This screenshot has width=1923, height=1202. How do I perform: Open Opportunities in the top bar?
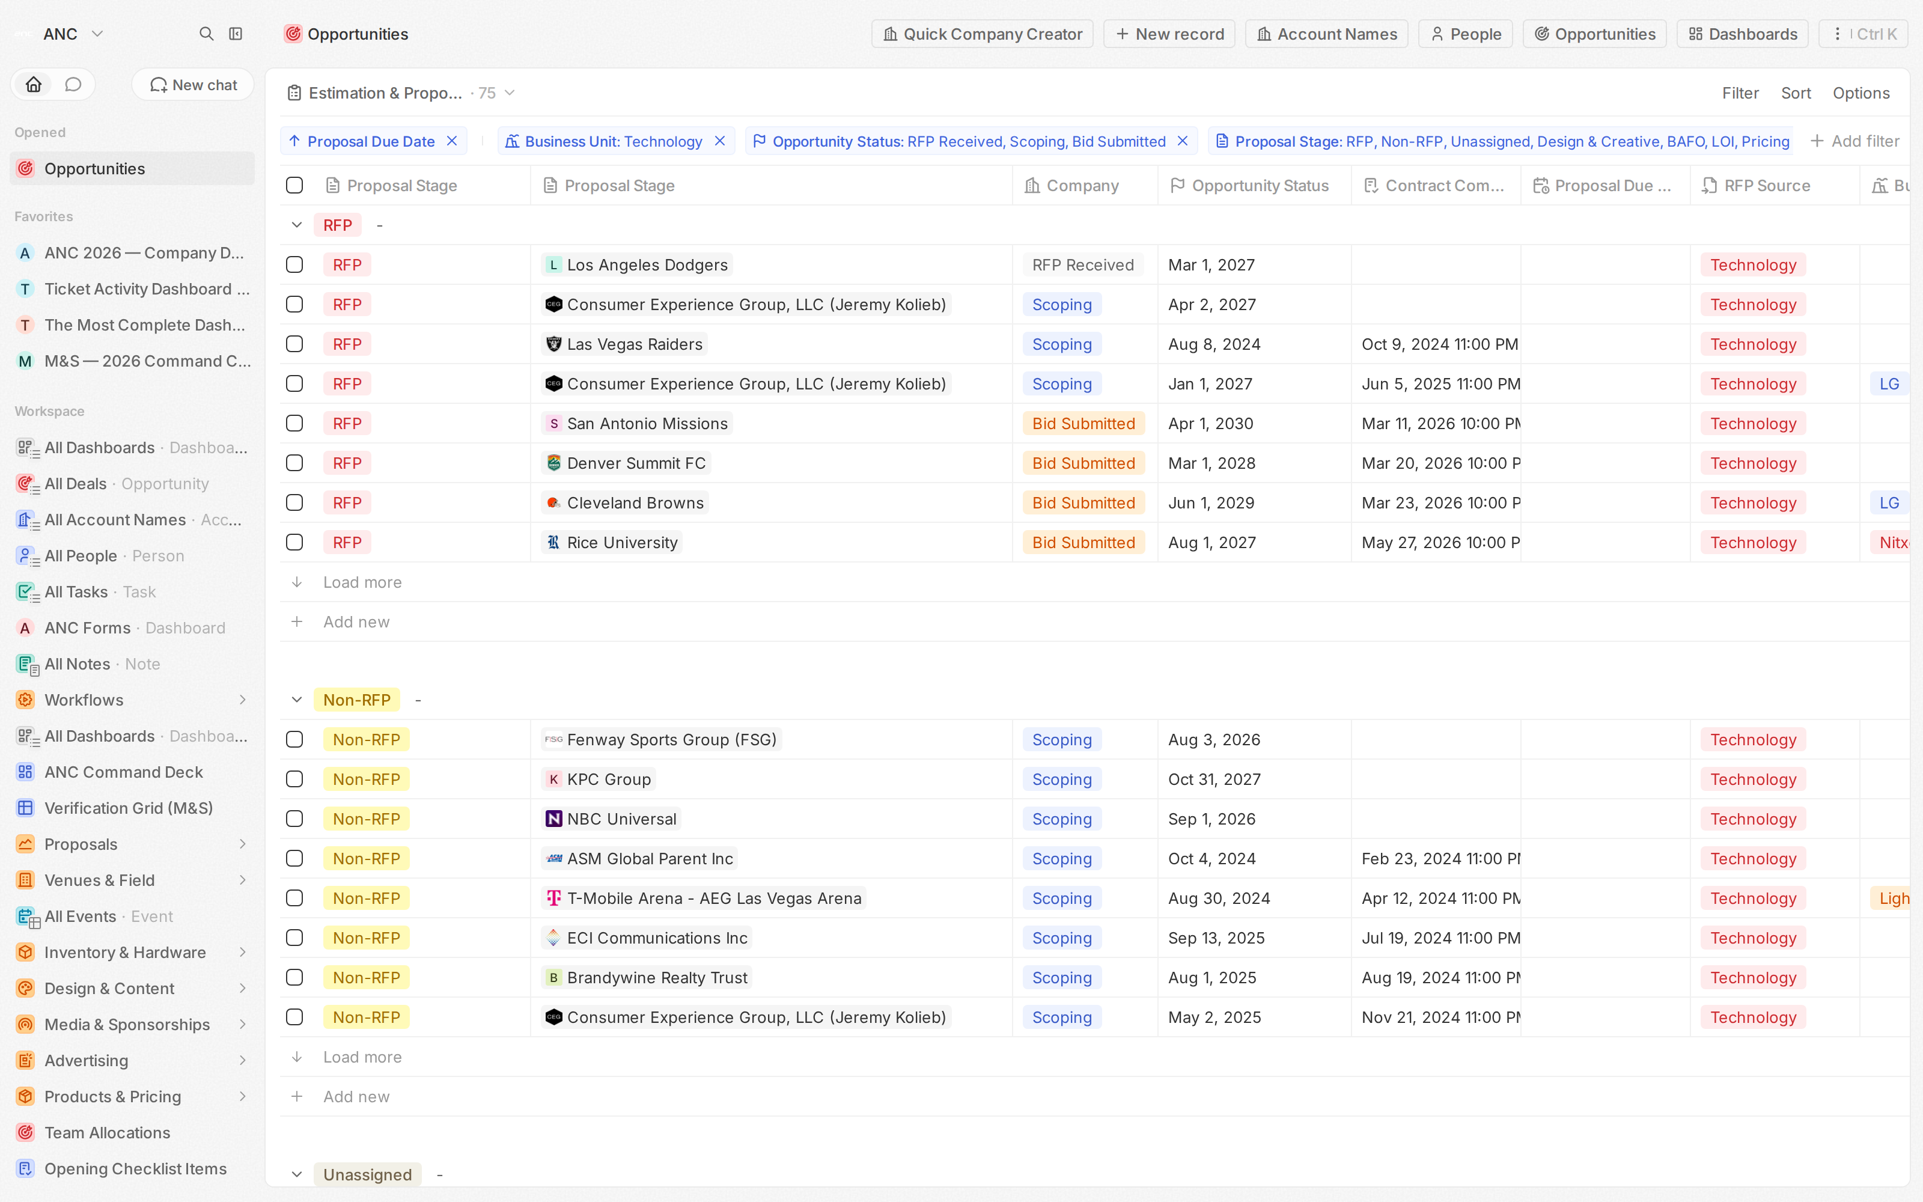(x=1594, y=34)
